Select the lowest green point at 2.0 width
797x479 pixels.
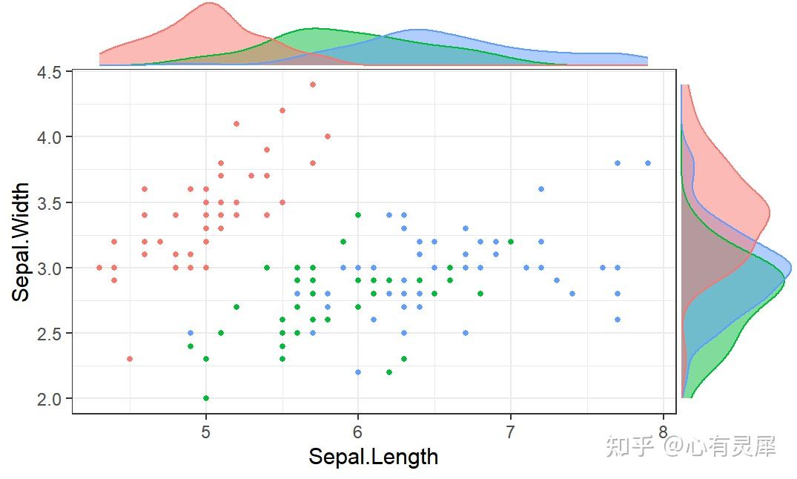point(206,398)
